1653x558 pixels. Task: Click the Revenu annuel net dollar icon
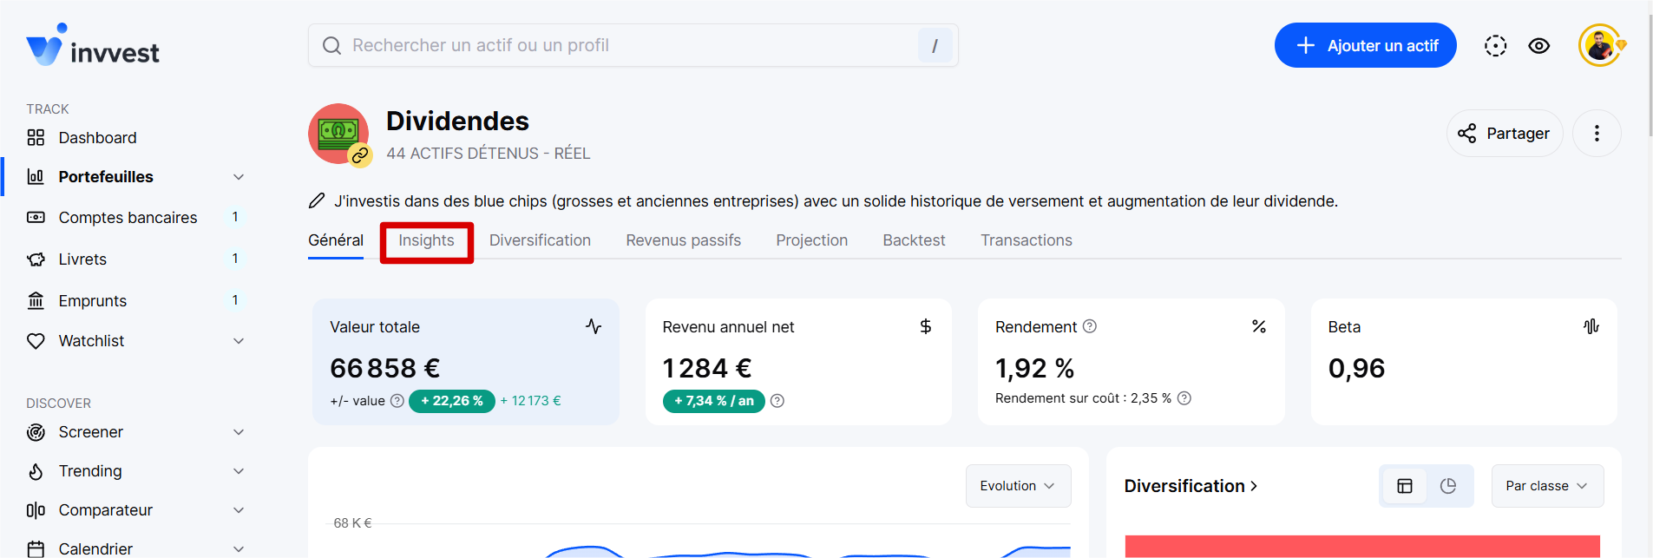click(x=926, y=326)
